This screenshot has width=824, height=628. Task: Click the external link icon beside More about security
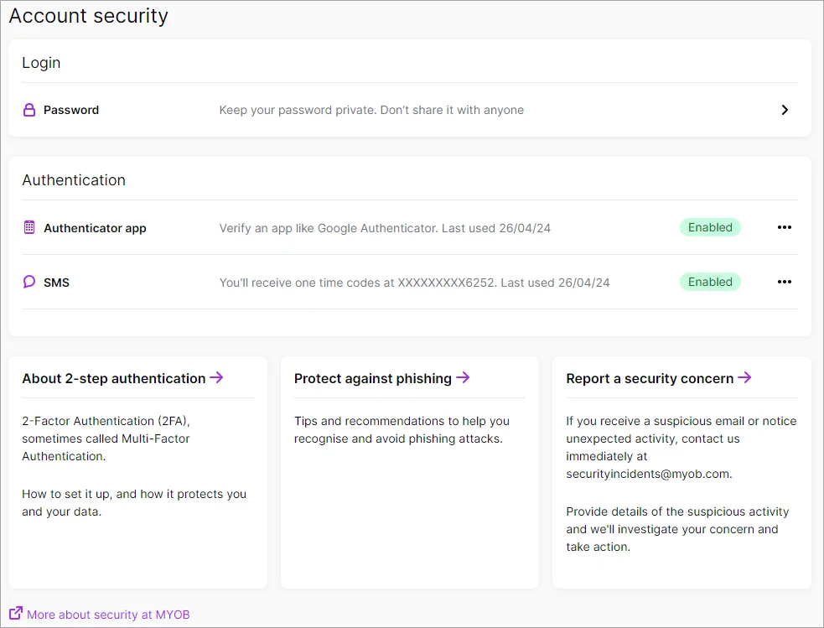point(16,613)
